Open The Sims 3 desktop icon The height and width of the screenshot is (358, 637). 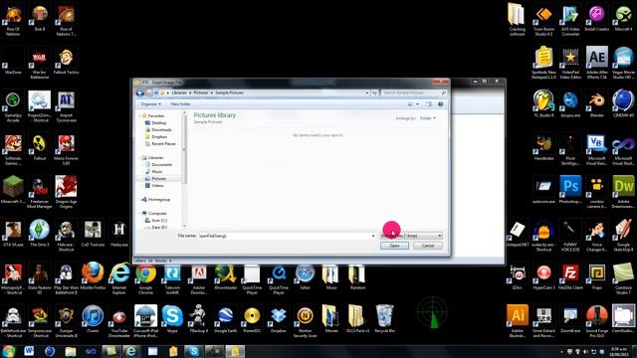(x=40, y=233)
